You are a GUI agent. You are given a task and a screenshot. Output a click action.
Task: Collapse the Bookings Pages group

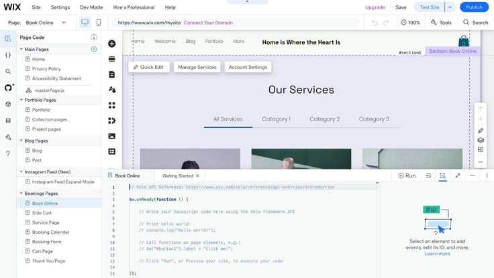[x=21, y=193]
